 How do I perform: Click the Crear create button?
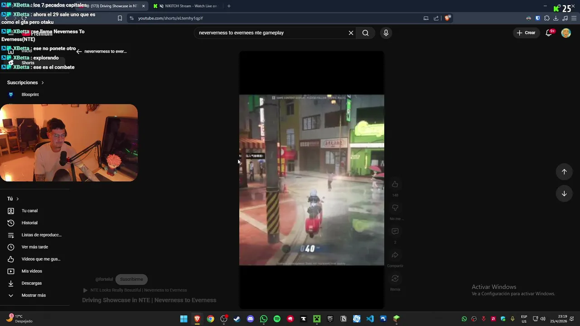coord(526,33)
